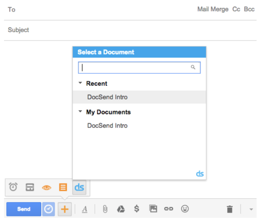Select DocSend Intro under Recent
Image resolution: width=258 pixels, height=219 pixels.
(139, 97)
